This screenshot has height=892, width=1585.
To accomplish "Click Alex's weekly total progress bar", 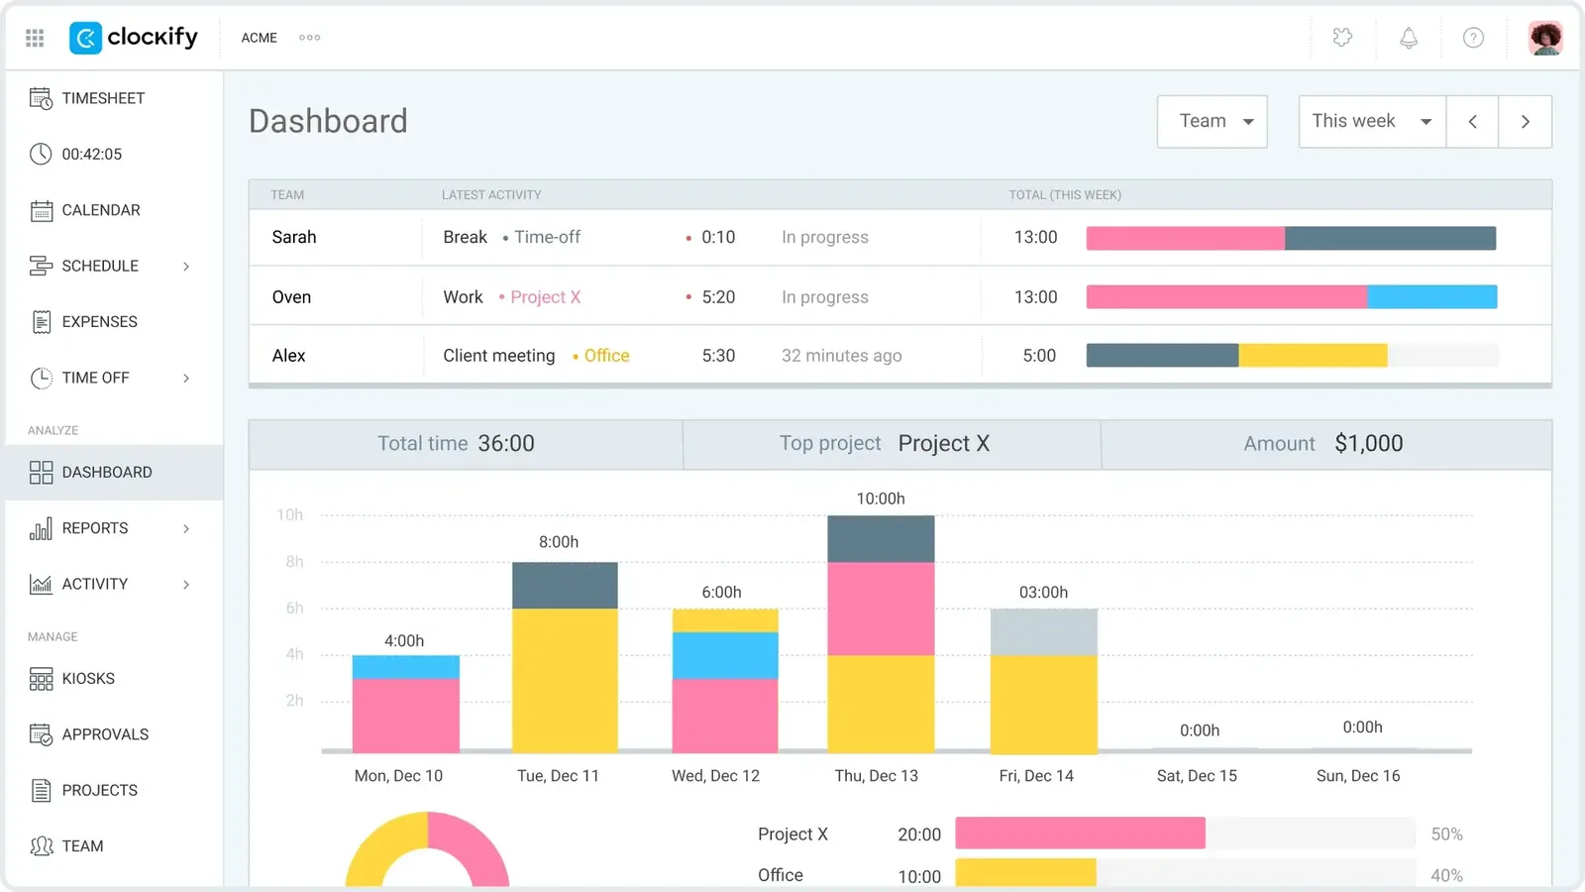I will coord(1292,355).
